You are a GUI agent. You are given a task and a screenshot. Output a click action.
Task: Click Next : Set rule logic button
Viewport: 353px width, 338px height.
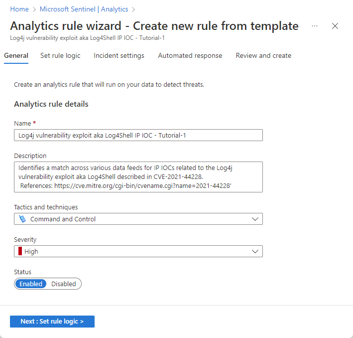52,322
